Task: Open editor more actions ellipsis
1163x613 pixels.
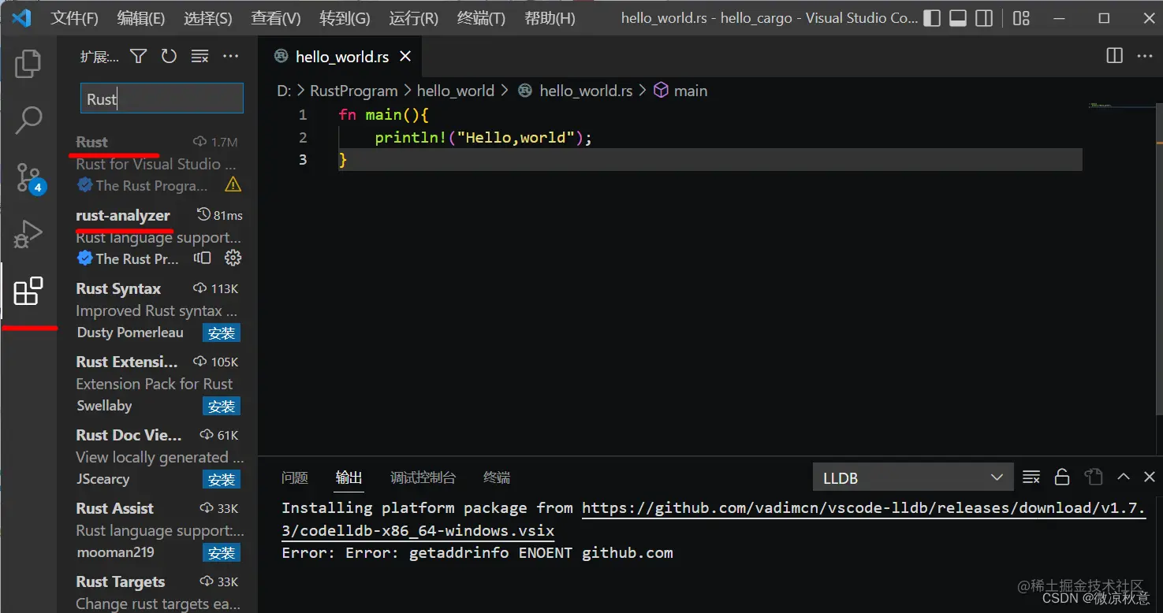Action: point(1144,56)
